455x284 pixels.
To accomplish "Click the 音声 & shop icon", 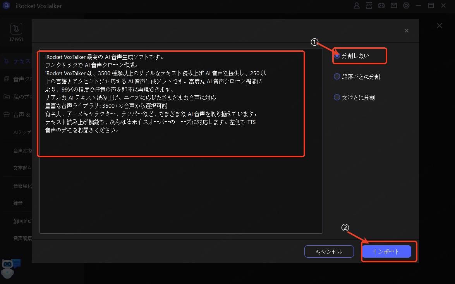I will (x=6, y=114).
